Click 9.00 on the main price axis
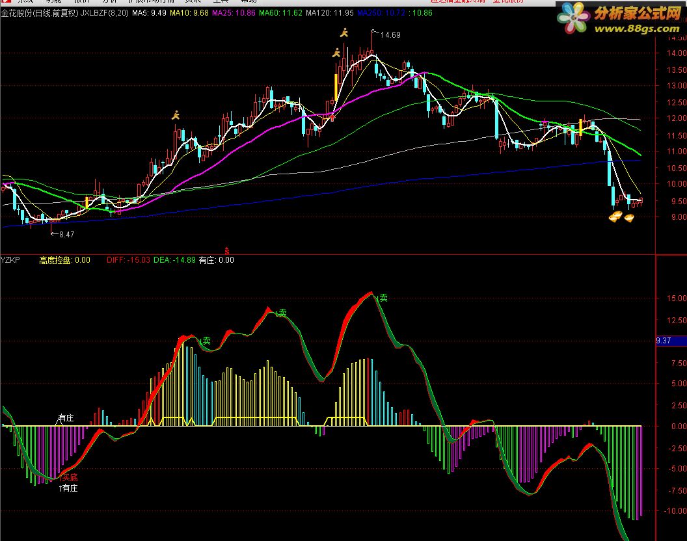This screenshot has height=541, width=687. (x=679, y=217)
